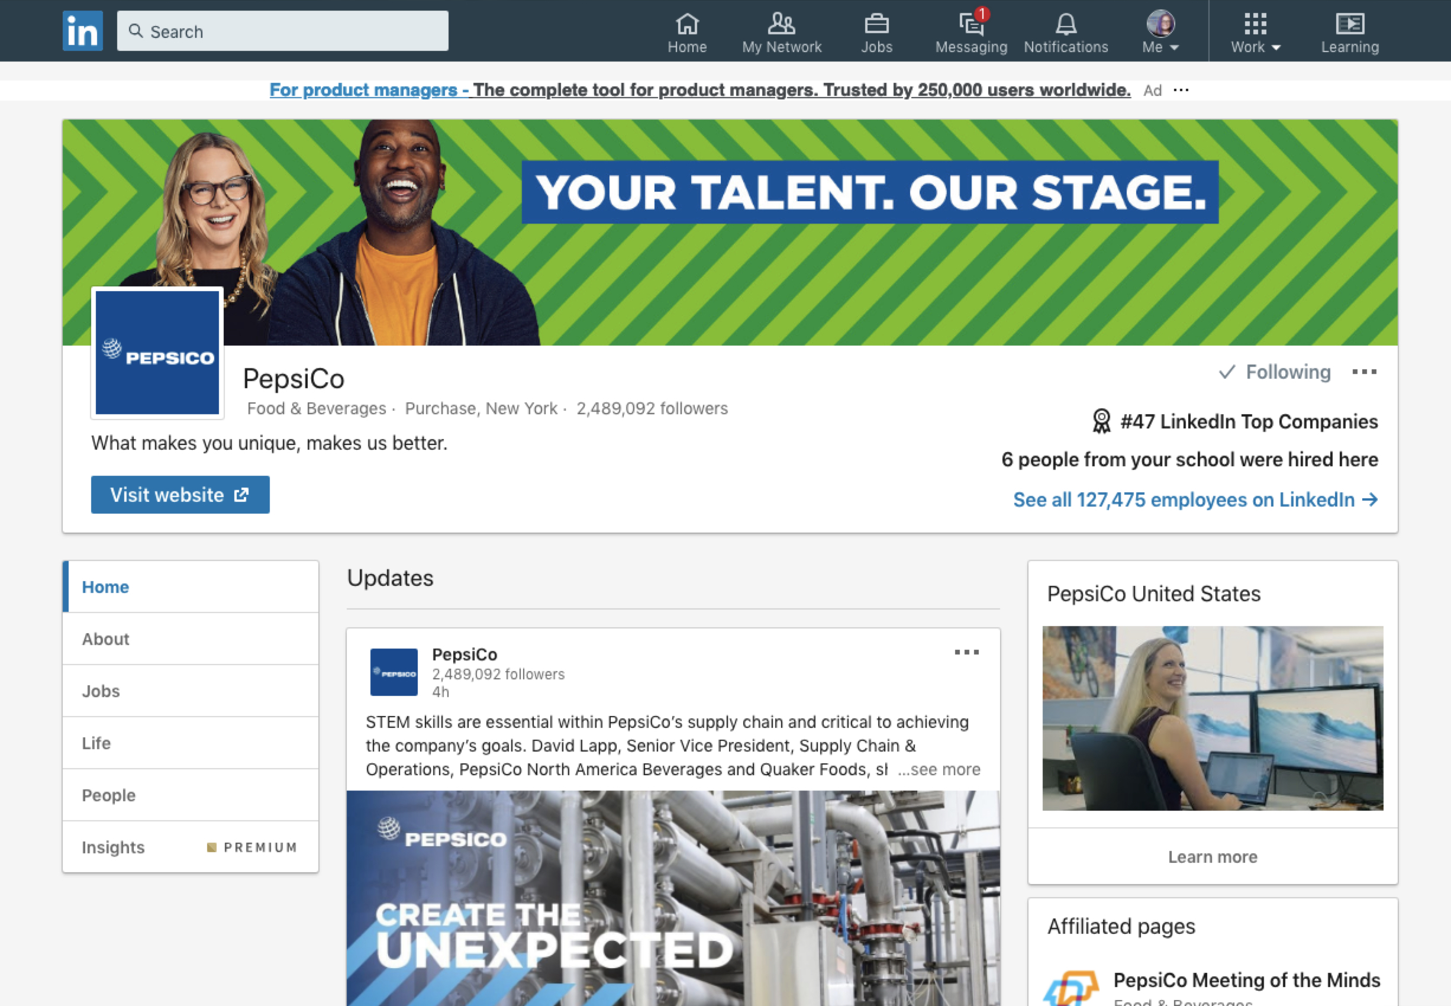Viewport: 1451px width, 1006px height.
Task: Expand the Me profile dropdown
Action: (1160, 33)
